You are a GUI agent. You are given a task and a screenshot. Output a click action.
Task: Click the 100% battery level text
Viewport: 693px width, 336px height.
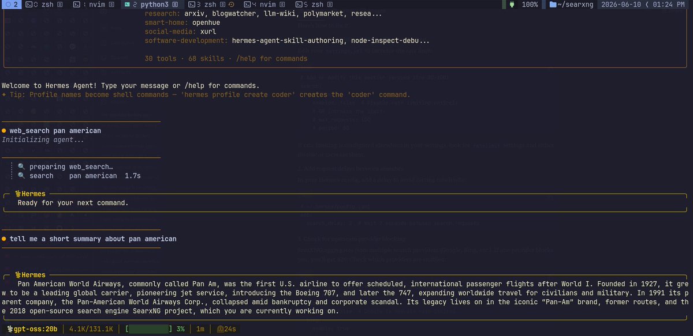click(x=530, y=4)
